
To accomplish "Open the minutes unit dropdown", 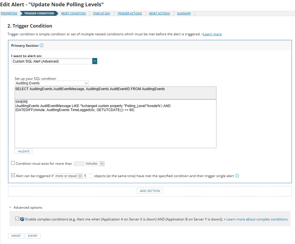I will point(94,164).
